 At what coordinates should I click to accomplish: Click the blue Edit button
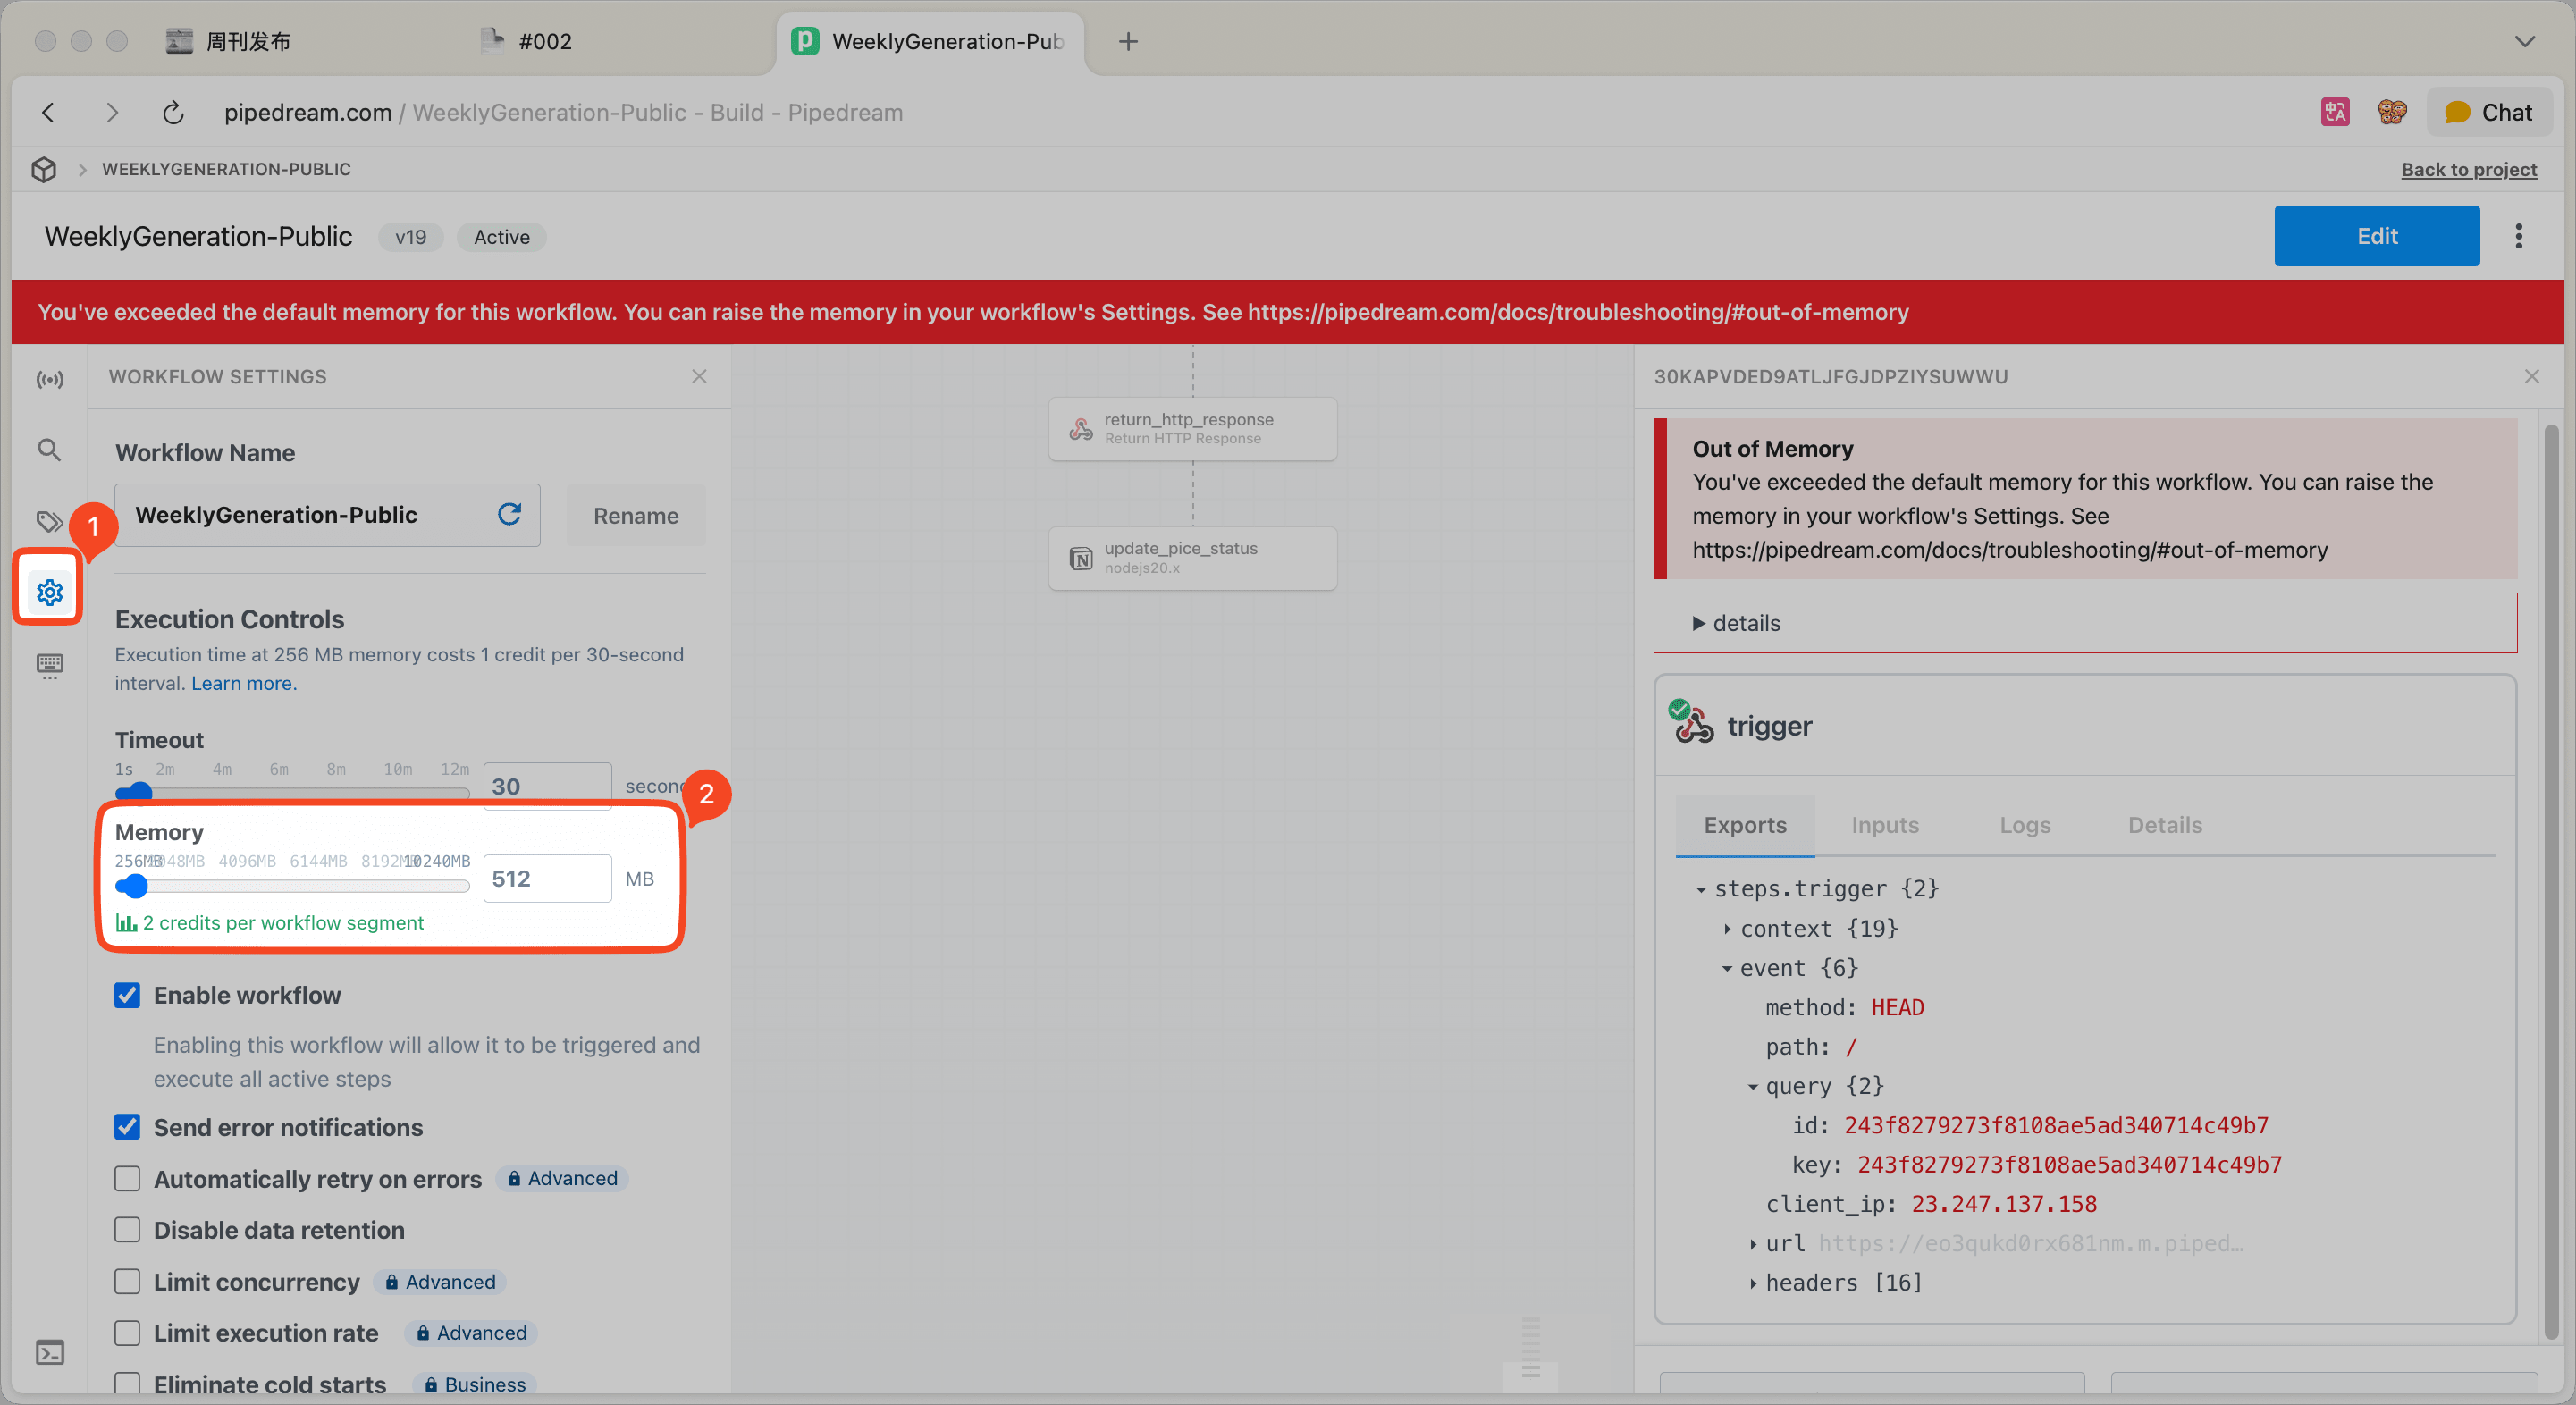2376,236
